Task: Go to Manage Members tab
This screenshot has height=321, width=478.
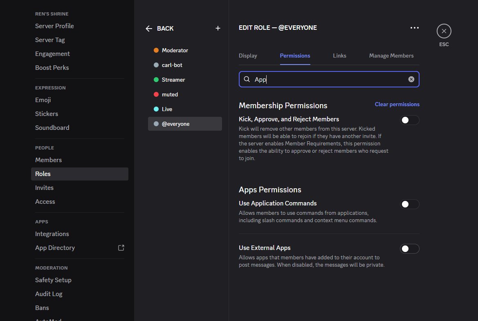Action: point(391,56)
